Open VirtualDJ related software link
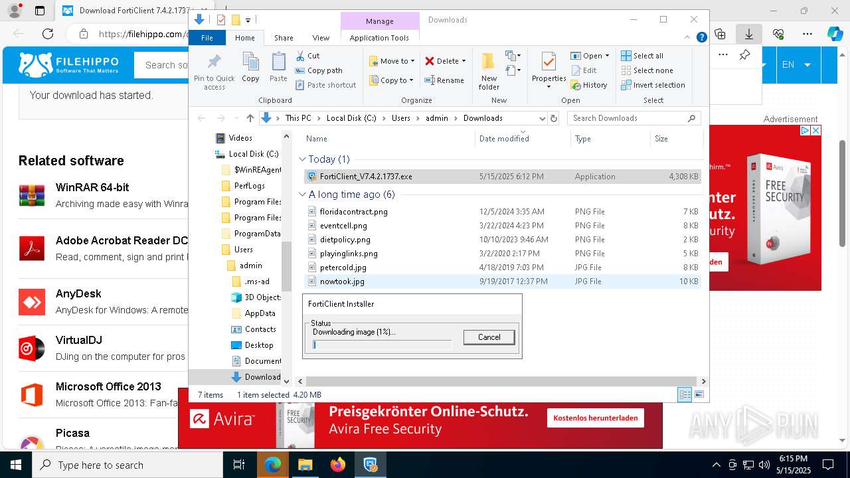Viewport: 850px width, 478px height. coord(79,340)
